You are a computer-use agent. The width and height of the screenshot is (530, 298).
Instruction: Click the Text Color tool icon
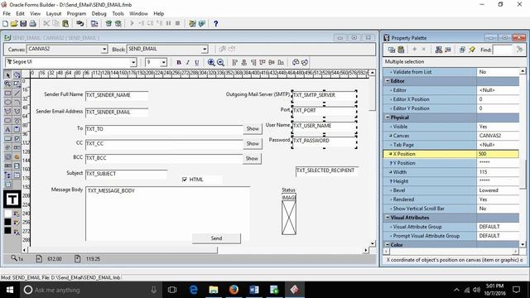point(17,232)
